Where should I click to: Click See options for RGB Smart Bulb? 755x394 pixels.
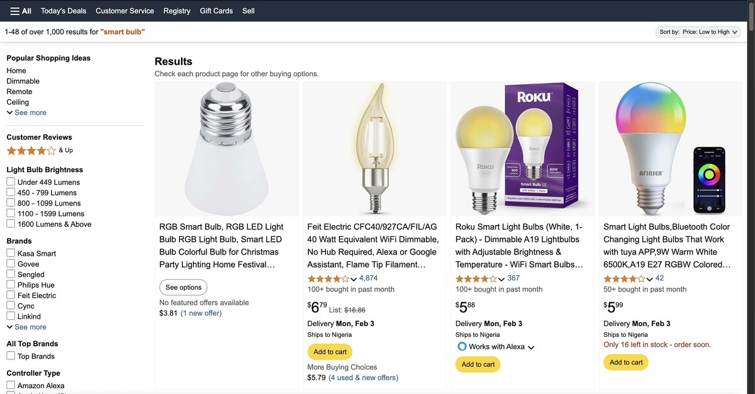[183, 287]
